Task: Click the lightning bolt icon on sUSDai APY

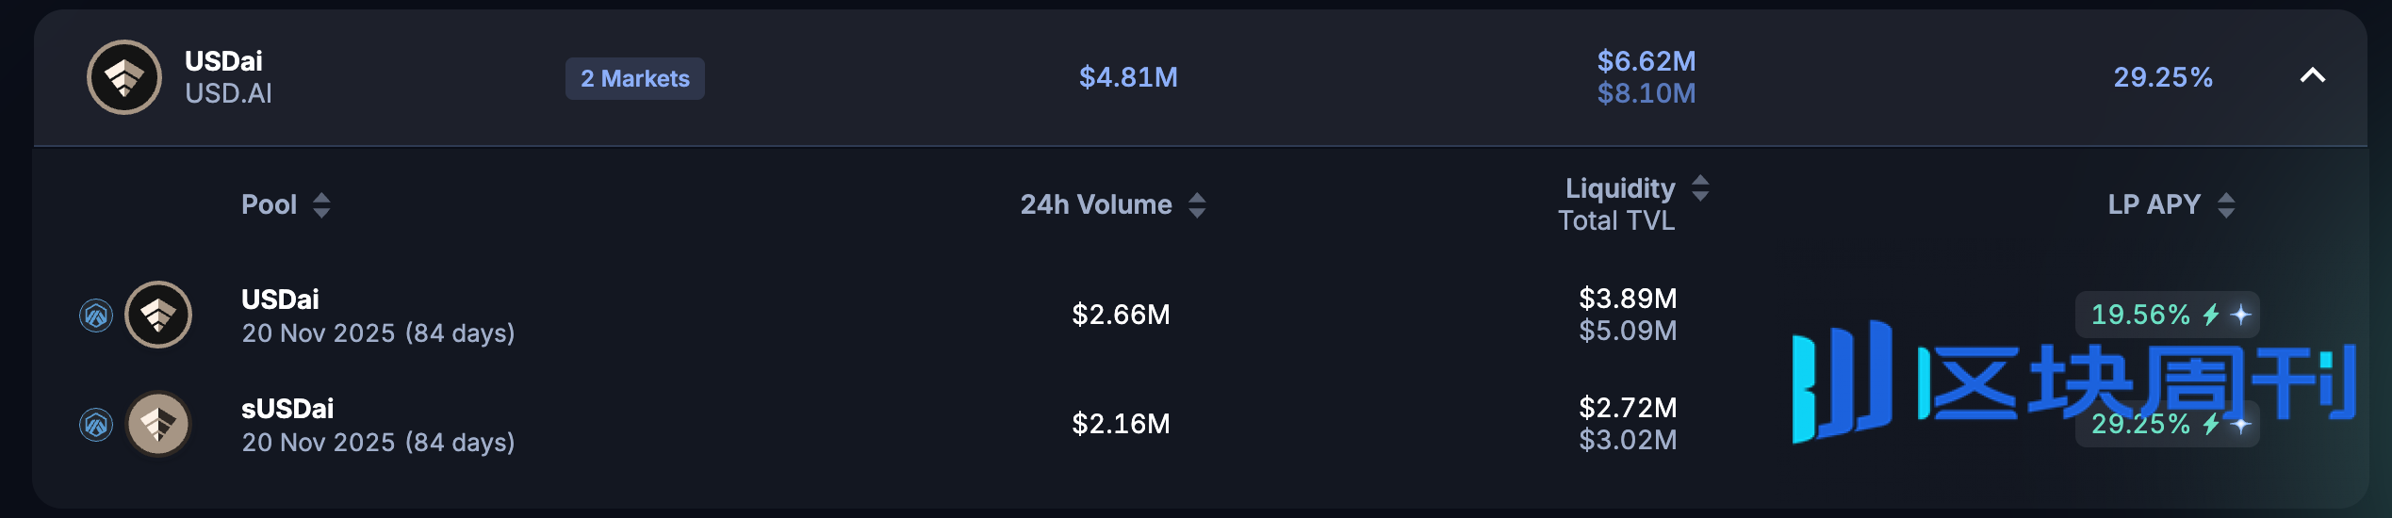Action: (2211, 424)
